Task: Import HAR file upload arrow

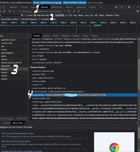Action: [74, 11]
